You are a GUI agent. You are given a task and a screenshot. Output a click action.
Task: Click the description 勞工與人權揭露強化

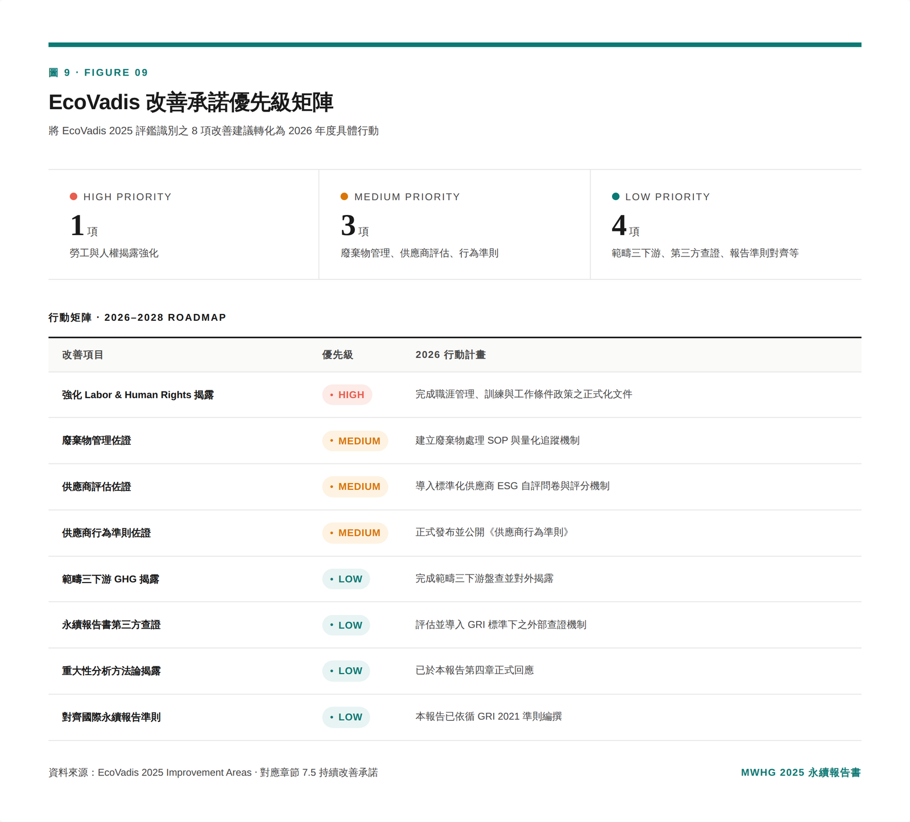click(x=114, y=253)
